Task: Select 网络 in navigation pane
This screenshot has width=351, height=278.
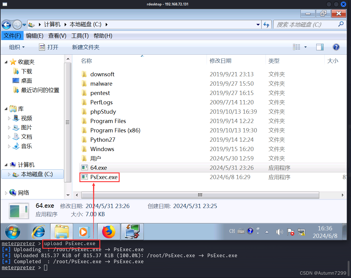Action: 24,193
